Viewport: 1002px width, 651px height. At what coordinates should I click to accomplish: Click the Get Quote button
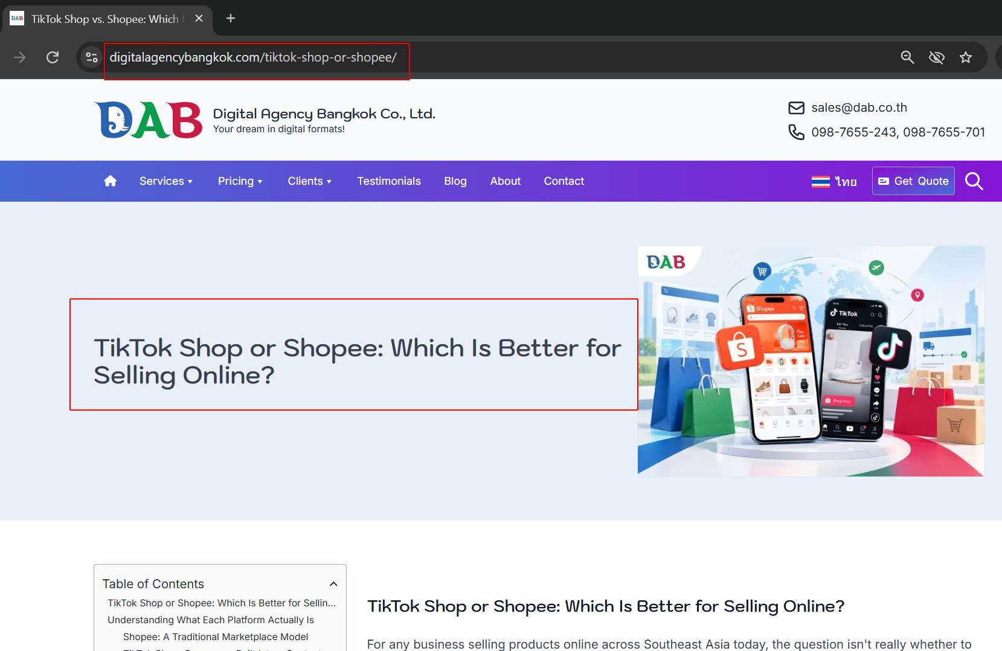click(913, 181)
